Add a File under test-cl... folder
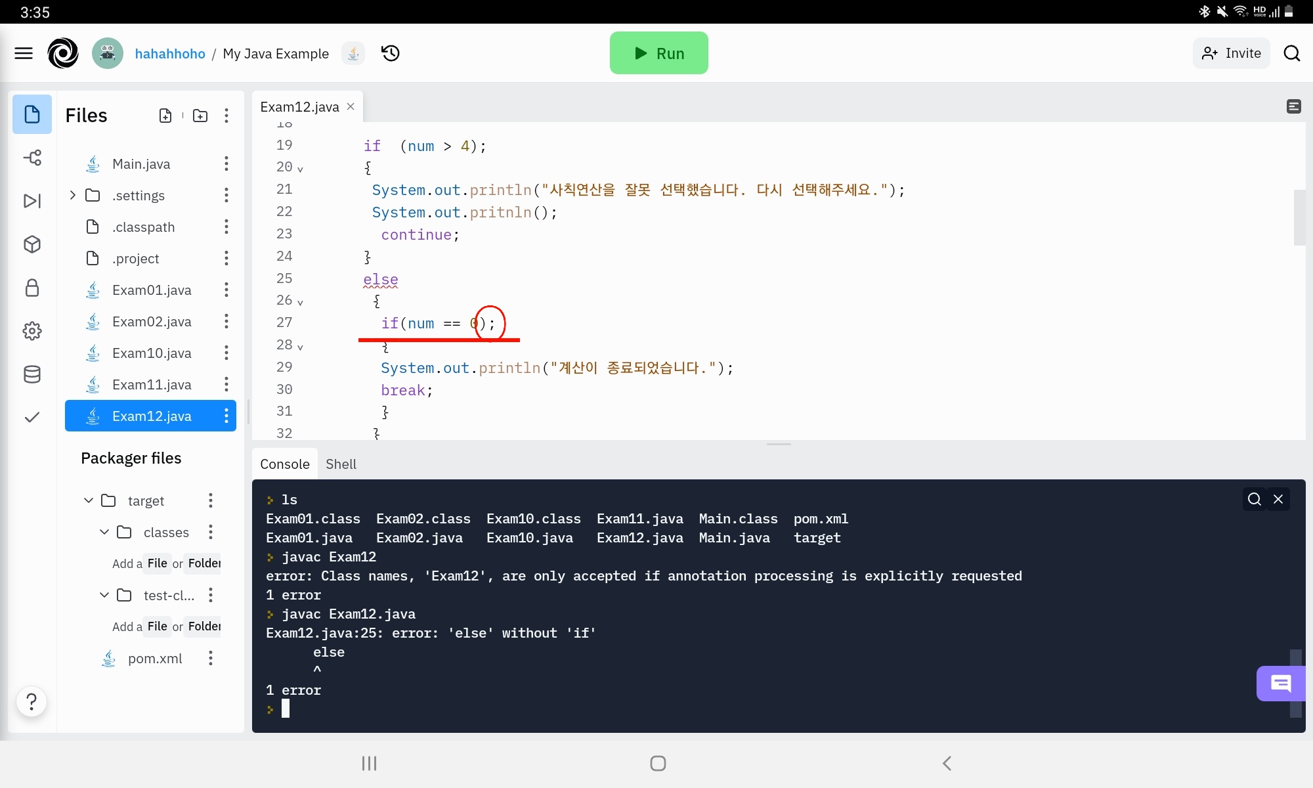The height and width of the screenshot is (788, 1313). click(157, 626)
